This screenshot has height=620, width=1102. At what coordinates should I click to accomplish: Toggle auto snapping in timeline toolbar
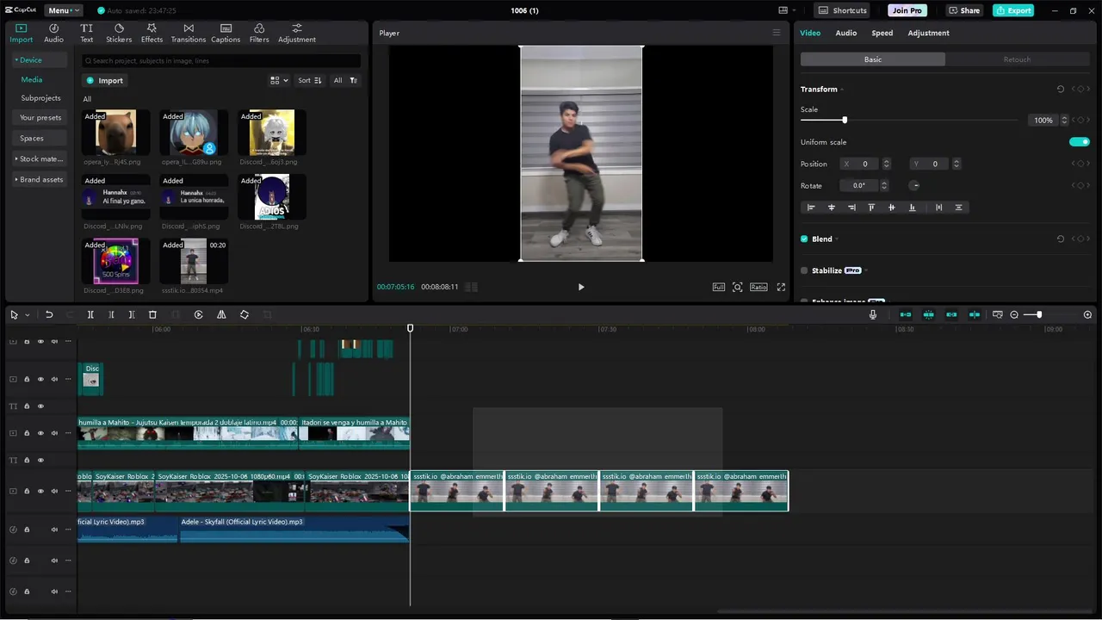coord(929,314)
